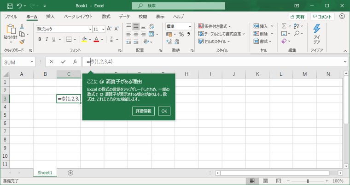Open the font name dropdown
The image size is (350, 185).
[x=90, y=29]
